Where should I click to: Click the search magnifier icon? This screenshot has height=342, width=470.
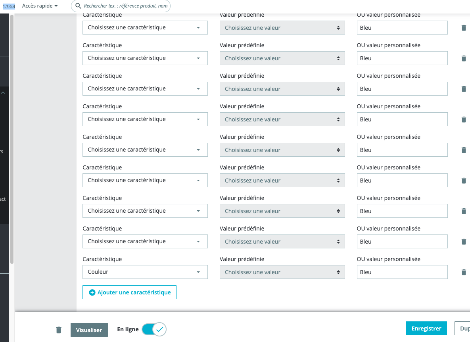point(78,6)
